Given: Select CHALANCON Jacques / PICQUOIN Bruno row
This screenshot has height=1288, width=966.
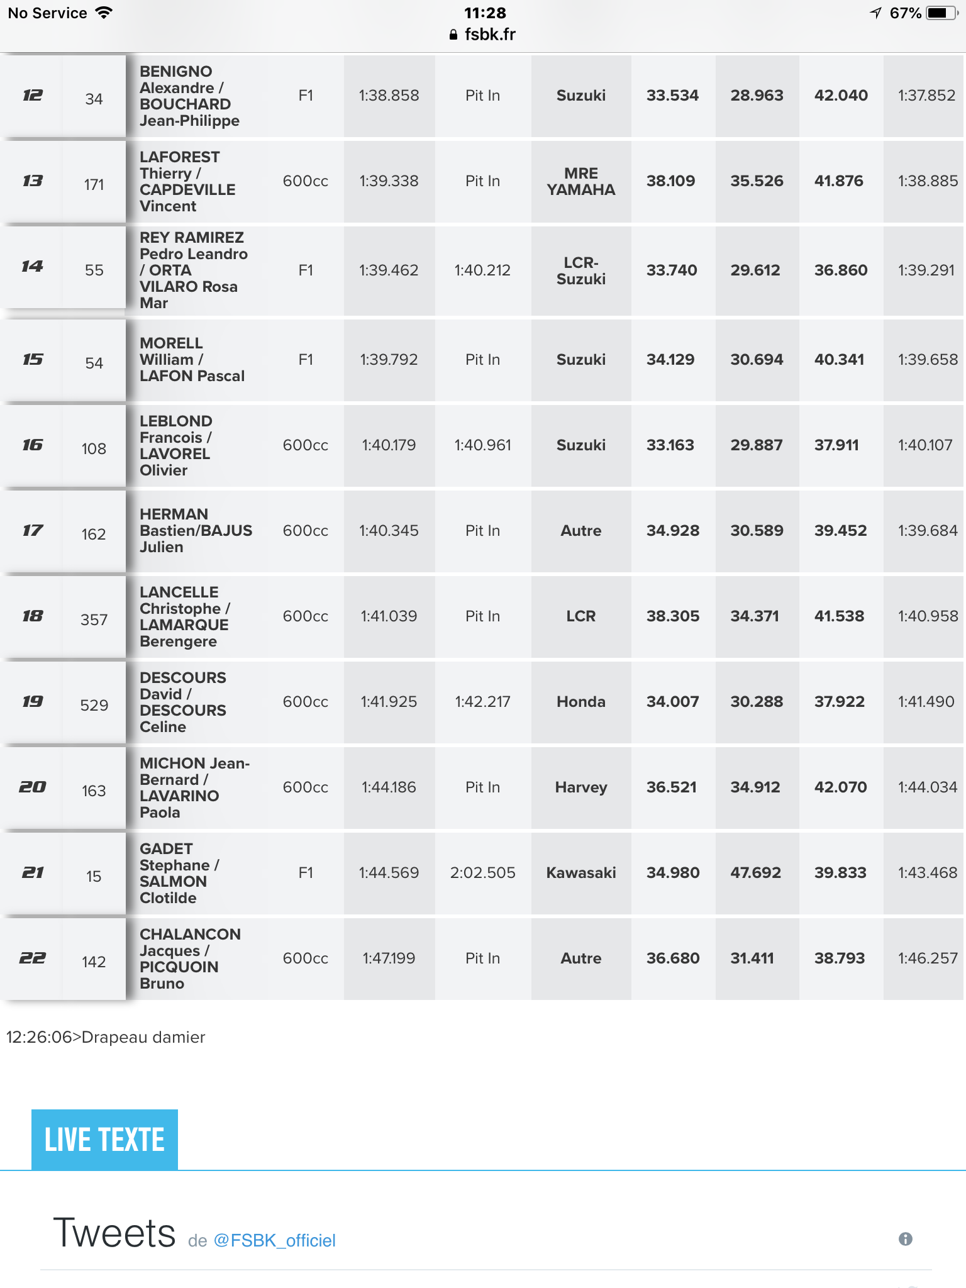Looking at the screenshot, I should (x=483, y=958).
